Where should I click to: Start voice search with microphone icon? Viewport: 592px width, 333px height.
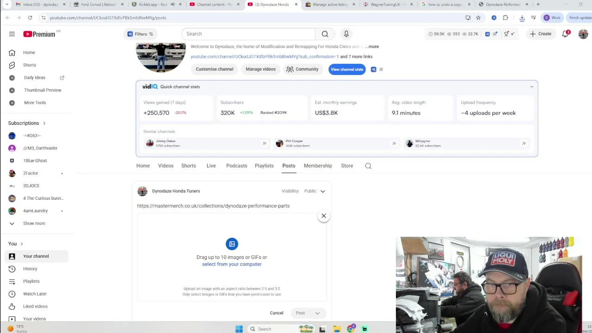click(346, 34)
